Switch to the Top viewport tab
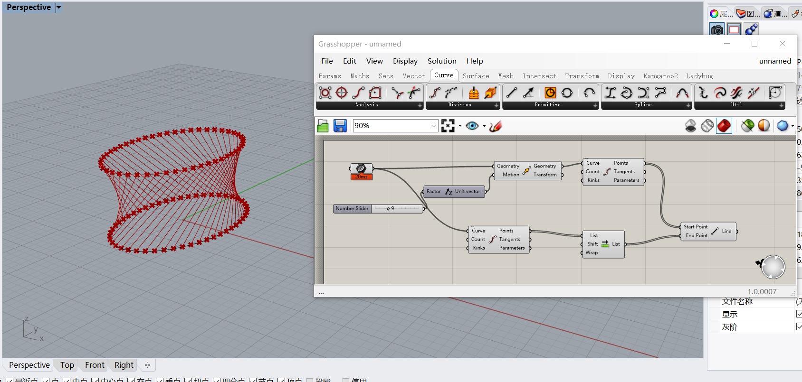This screenshot has width=802, height=382. tap(67, 365)
